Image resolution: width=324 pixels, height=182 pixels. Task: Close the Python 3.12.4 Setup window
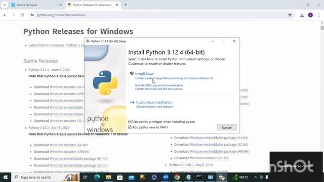click(234, 41)
